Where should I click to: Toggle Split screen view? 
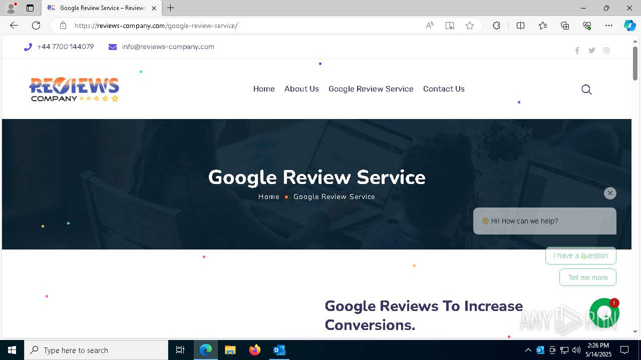(520, 25)
